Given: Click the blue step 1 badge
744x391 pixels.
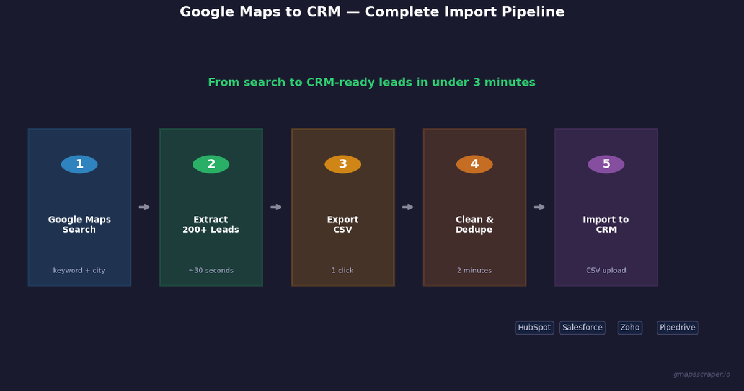Looking at the screenshot, I should [x=79, y=164].
